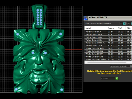Select the White Gold:9K PdW row
Screen dimensions: 132x99
pyautogui.click(x=108, y=48)
